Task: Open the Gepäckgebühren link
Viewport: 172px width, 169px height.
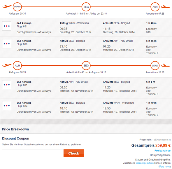Action: pyautogui.click(x=145, y=163)
